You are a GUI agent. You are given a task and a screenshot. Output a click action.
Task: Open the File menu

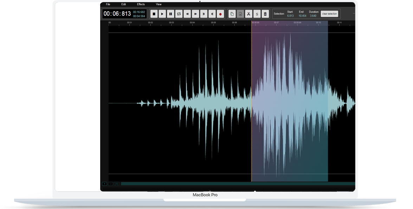point(108,4)
